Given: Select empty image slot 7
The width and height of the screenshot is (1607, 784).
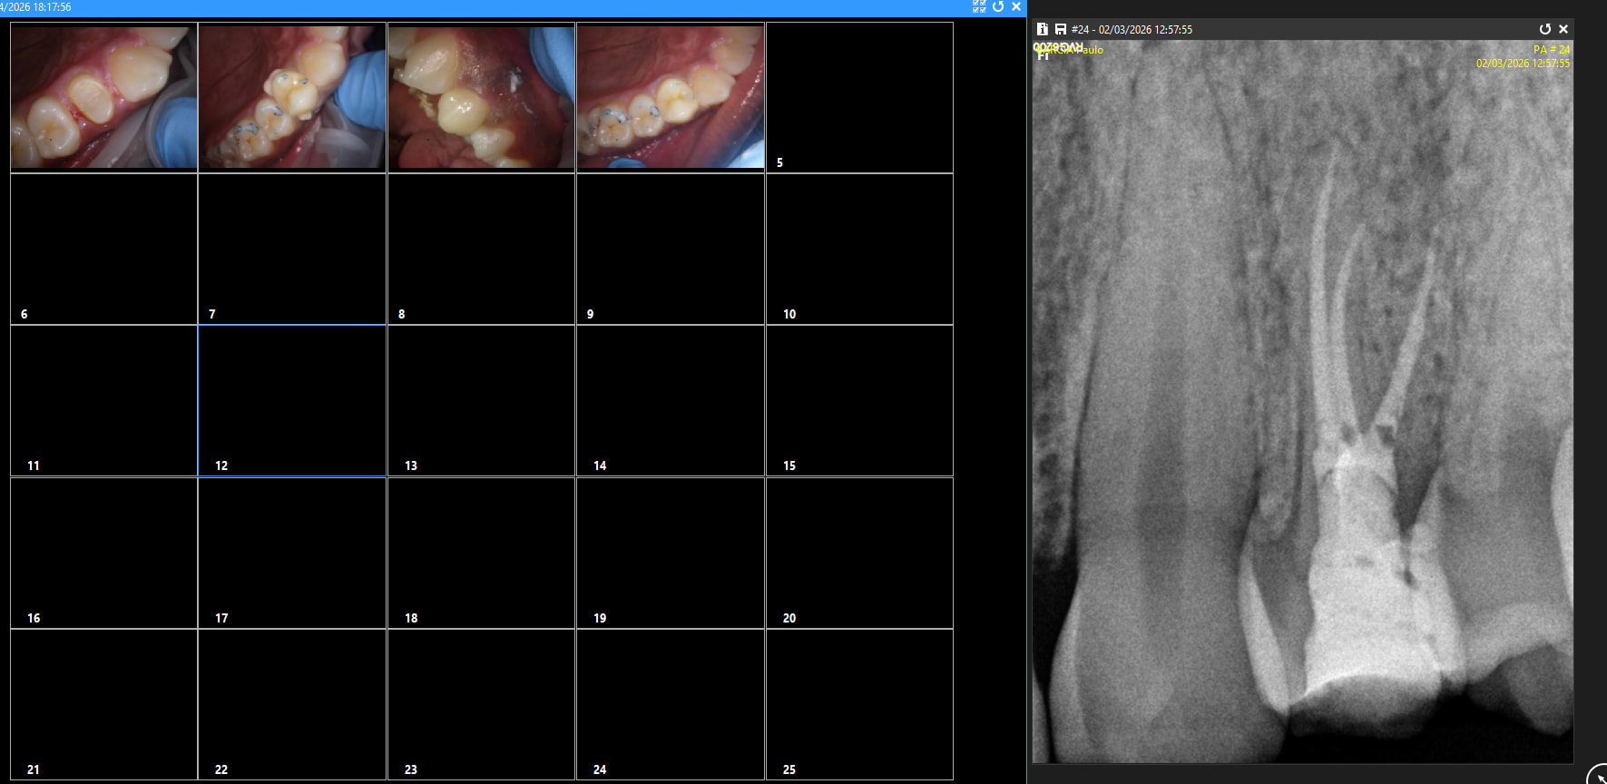Looking at the screenshot, I should pos(292,249).
